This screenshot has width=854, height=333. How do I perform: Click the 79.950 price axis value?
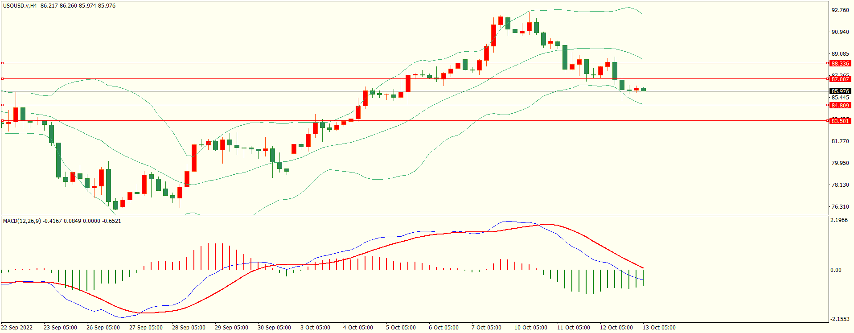click(x=840, y=163)
